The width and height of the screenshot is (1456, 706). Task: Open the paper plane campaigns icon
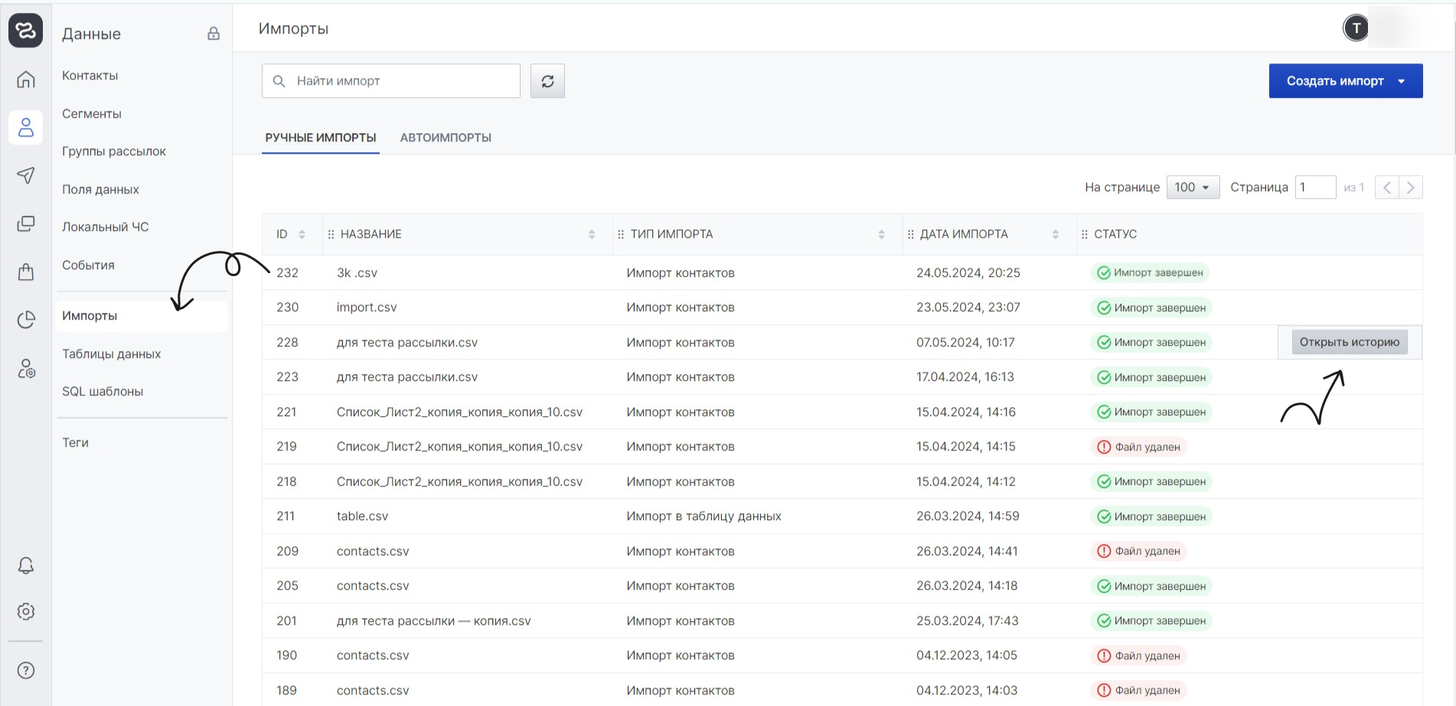(26, 175)
